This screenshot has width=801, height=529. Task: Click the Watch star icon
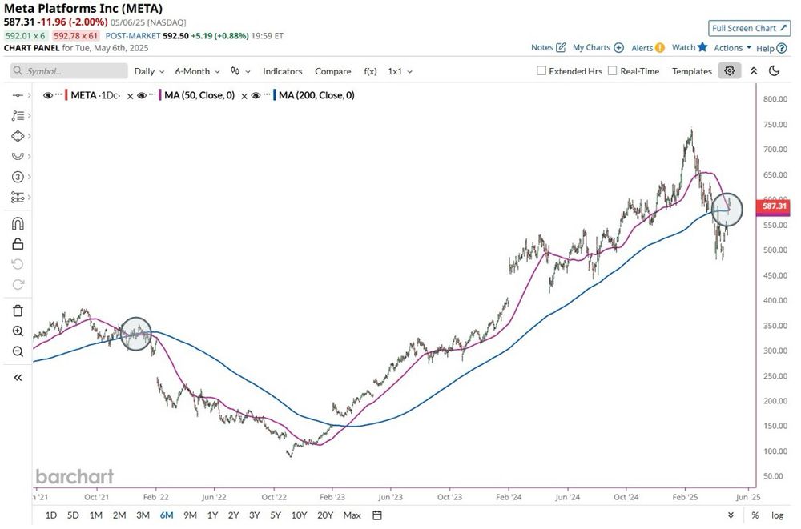[x=703, y=47]
